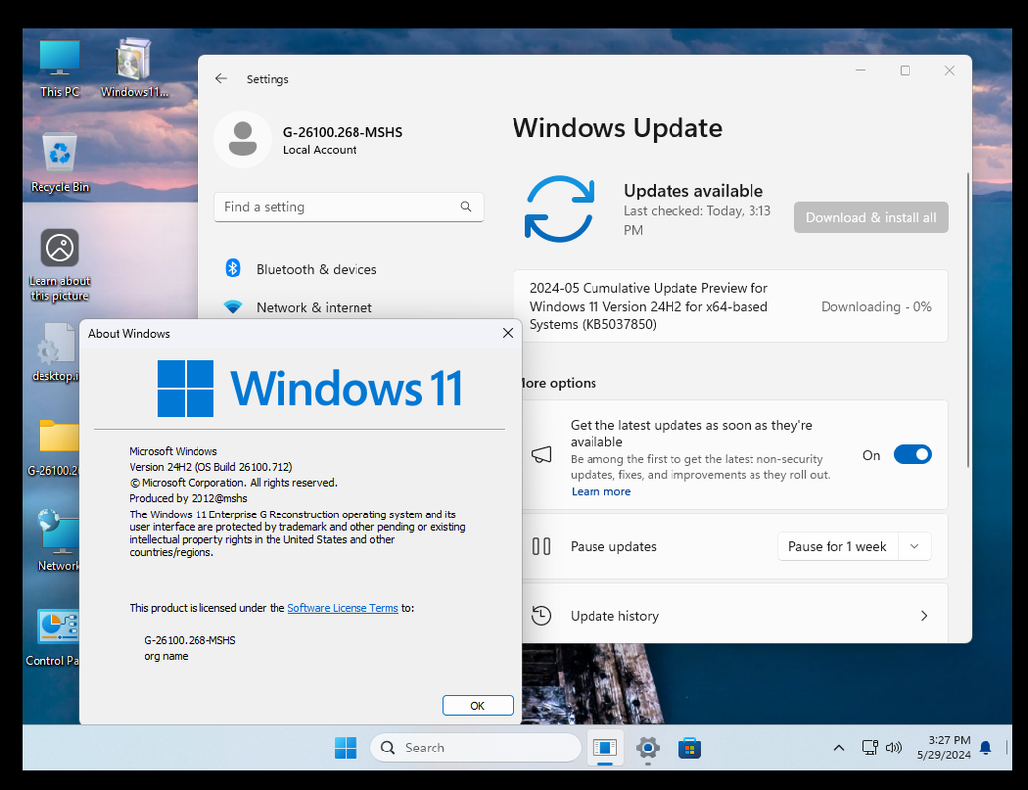
Task: Click the Downloading - 0% status text
Action: point(876,306)
